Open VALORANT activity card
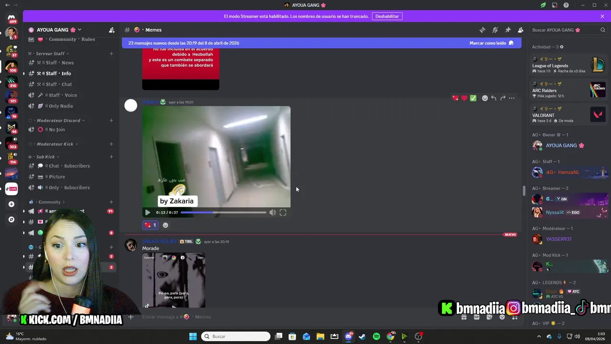The image size is (611, 344). 569,115
